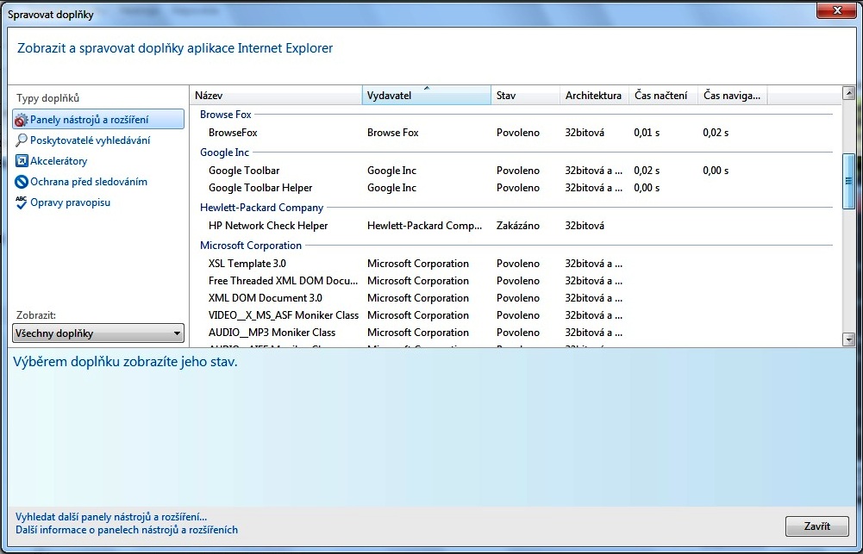Select the HP Network Check Helper row

tap(268, 226)
